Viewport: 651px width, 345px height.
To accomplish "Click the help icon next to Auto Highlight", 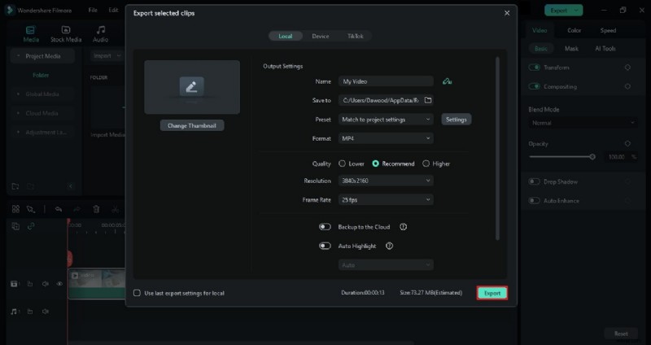I will [x=389, y=246].
